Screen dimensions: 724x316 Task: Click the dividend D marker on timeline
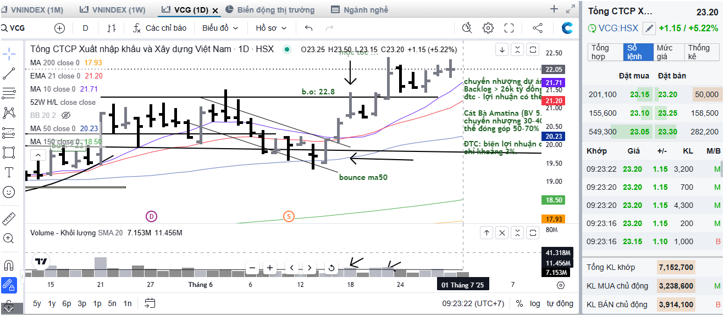tap(151, 216)
